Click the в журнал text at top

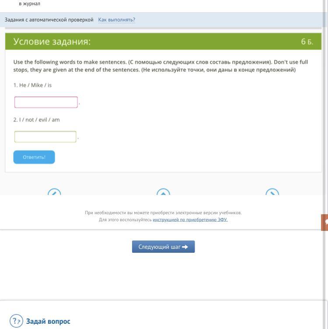pyautogui.click(x=30, y=4)
